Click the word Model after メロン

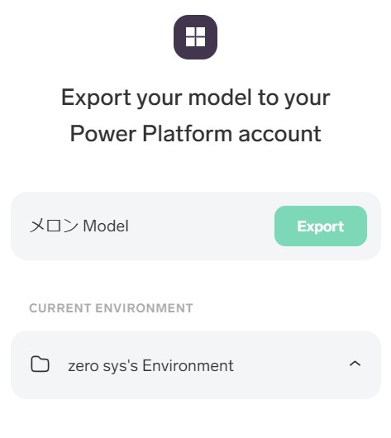(x=106, y=226)
